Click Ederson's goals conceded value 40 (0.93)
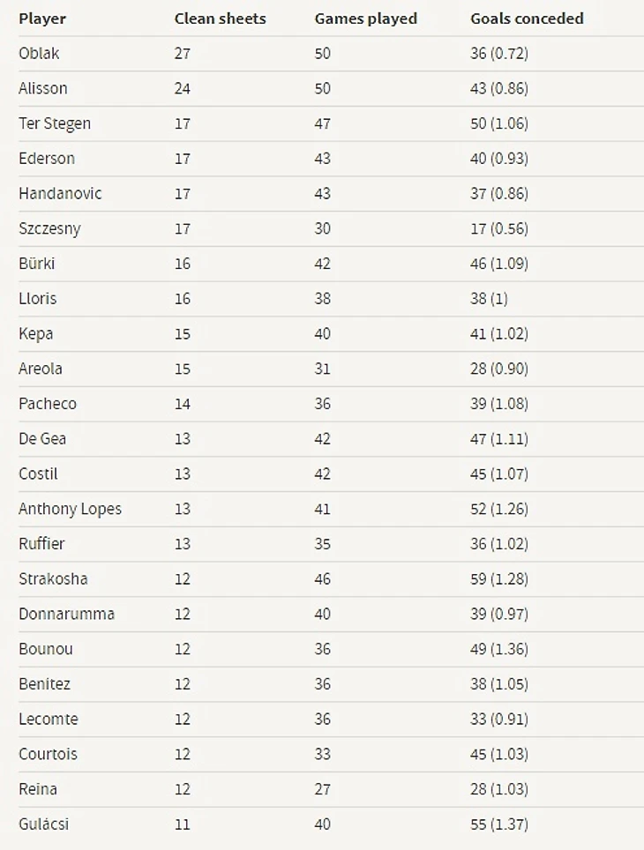 [499, 159]
